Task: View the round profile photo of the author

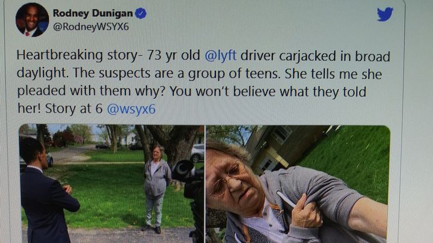Action: pyautogui.click(x=32, y=20)
